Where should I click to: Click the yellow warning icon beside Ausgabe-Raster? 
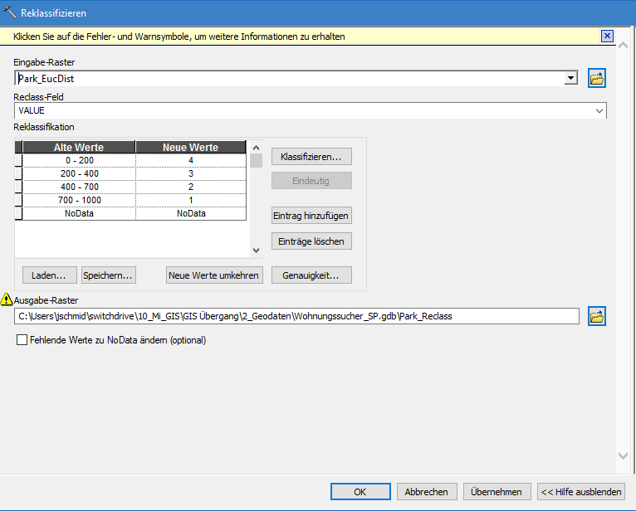click(7, 299)
